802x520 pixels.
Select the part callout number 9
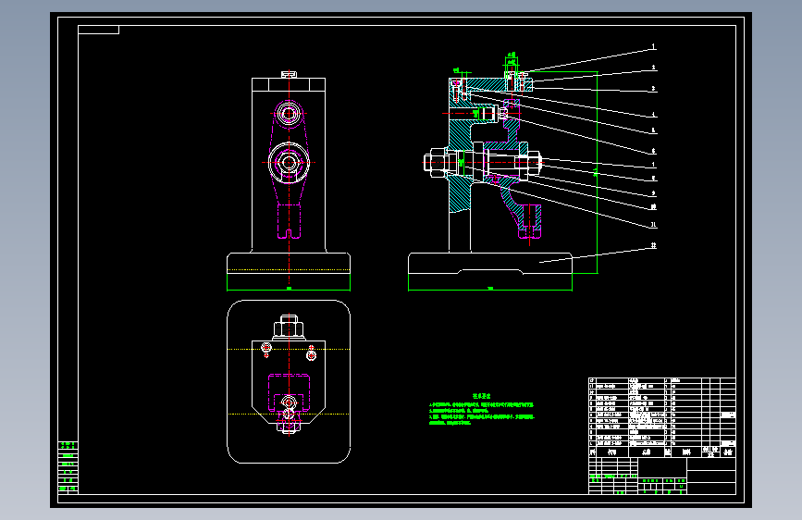[x=654, y=193]
